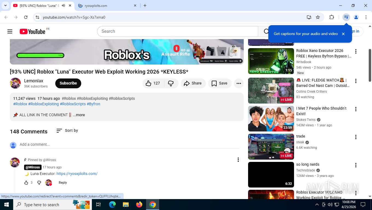Open the trade stream thumbnail
Image resolution: width=372 pixels, height=210 pixels.
(x=271, y=147)
